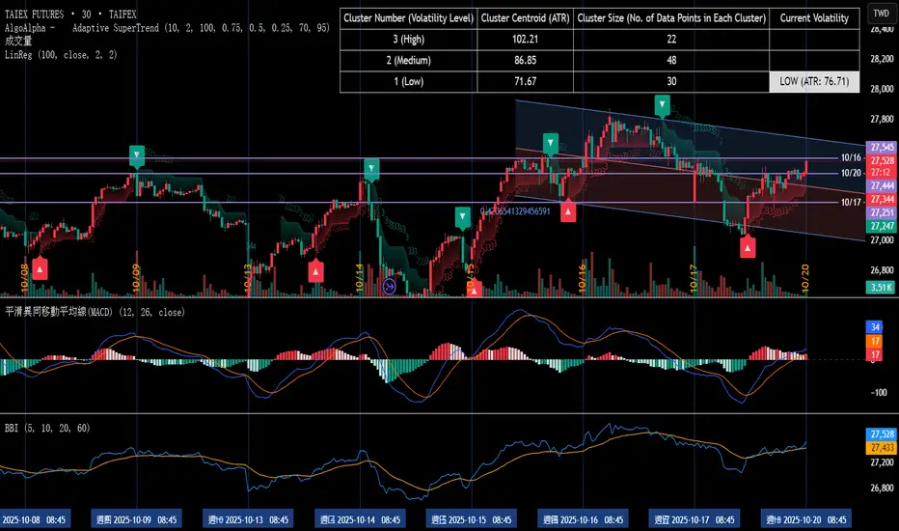899x531 pixels.
Task: Click the 2025-10-09 08:45 time label
Action: point(136,519)
